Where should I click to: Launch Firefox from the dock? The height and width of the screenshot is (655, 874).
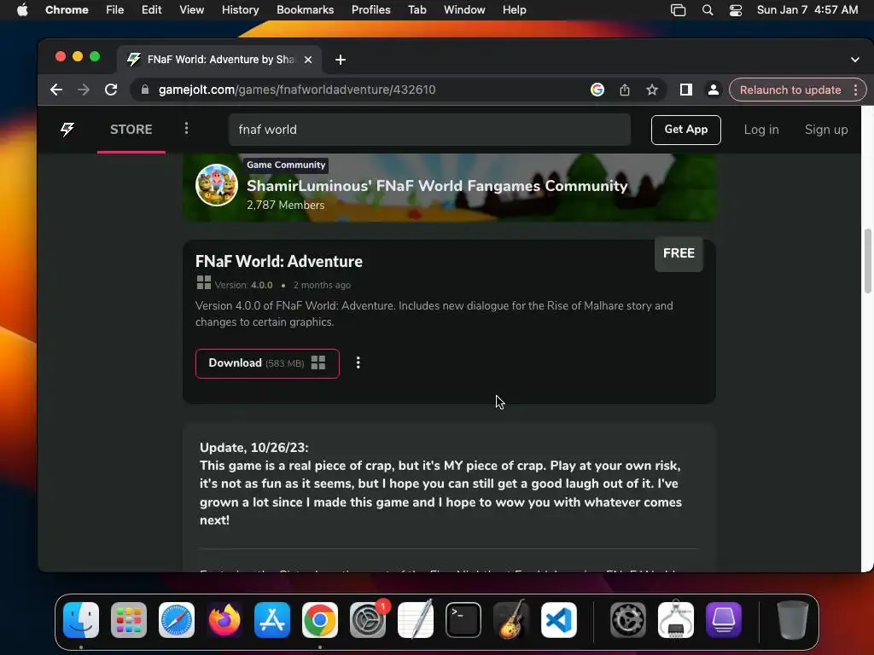224,620
